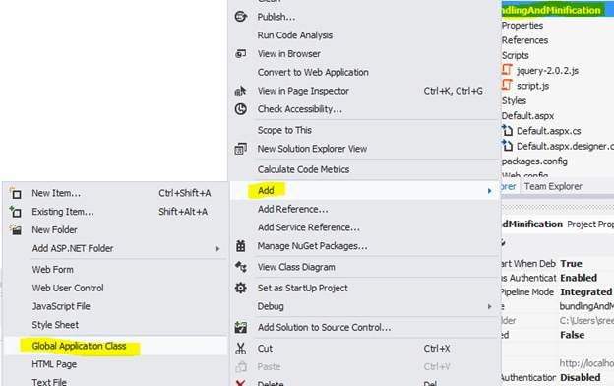Select Global Application Class
Screen dimensions: 614x386
(79, 346)
